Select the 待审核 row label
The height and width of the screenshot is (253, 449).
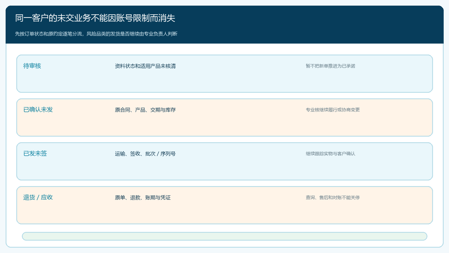32,66
